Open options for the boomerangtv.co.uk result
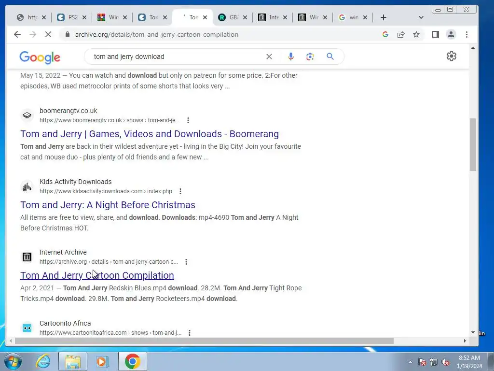 click(x=188, y=120)
